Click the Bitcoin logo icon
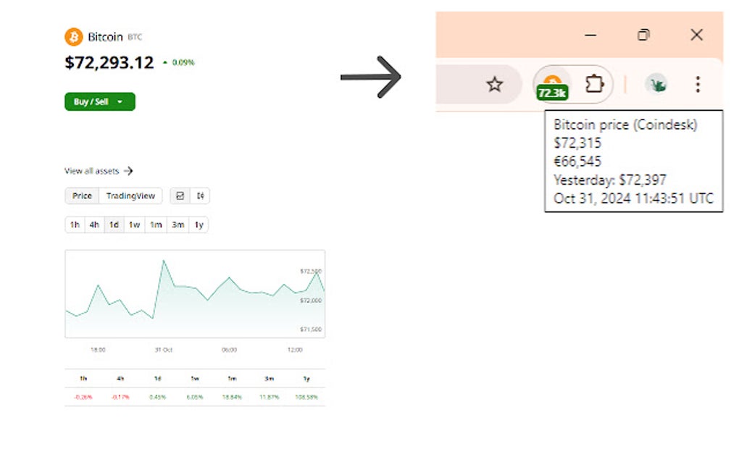 [73, 36]
